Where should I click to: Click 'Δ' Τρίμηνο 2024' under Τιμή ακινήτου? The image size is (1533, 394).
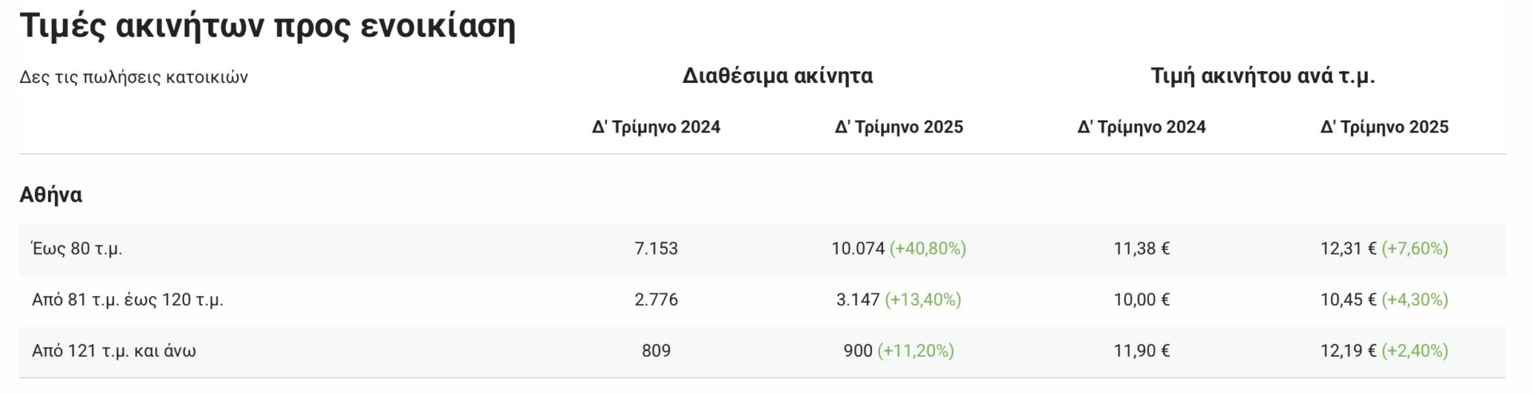point(1141,127)
